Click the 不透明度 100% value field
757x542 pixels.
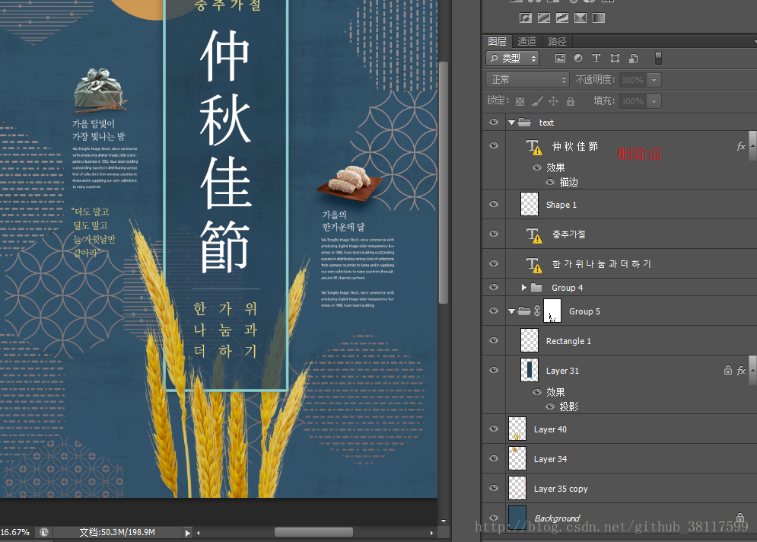pos(633,80)
